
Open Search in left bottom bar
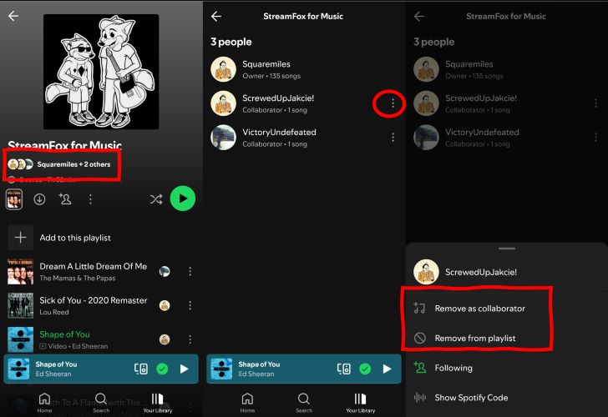click(101, 403)
